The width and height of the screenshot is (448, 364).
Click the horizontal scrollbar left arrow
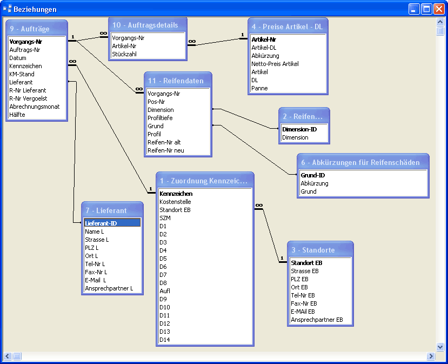(x=8, y=356)
